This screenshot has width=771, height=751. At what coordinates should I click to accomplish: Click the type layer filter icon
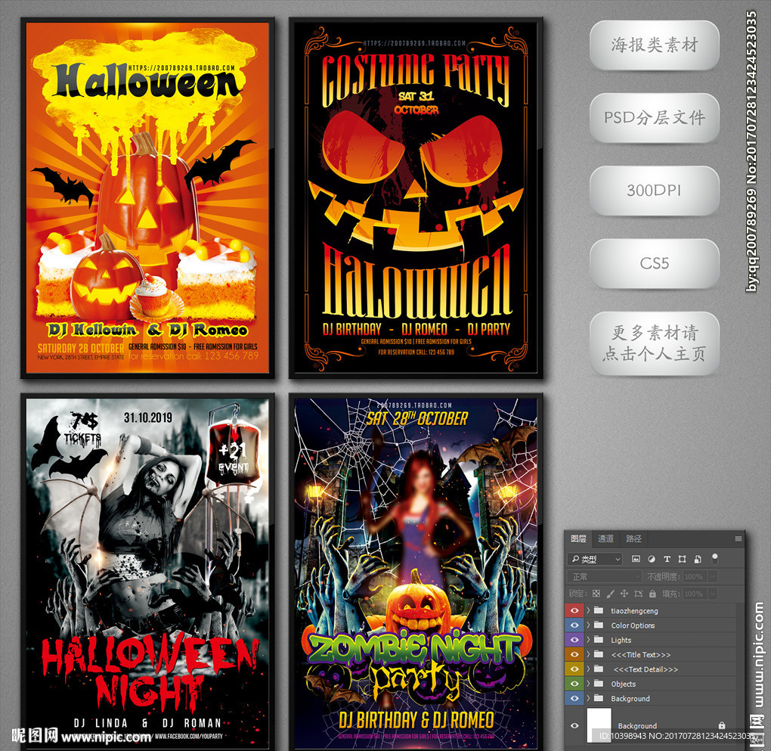pyautogui.click(x=667, y=559)
